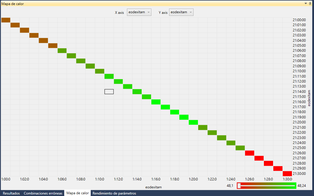Click the Y axis label 21:15:00
The width and height of the screenshot is (314, 196).
(x=299, y=97)
